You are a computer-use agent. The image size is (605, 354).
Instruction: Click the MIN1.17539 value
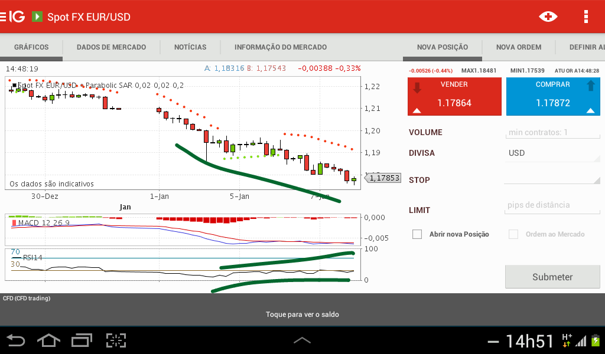tap(528, 70)
